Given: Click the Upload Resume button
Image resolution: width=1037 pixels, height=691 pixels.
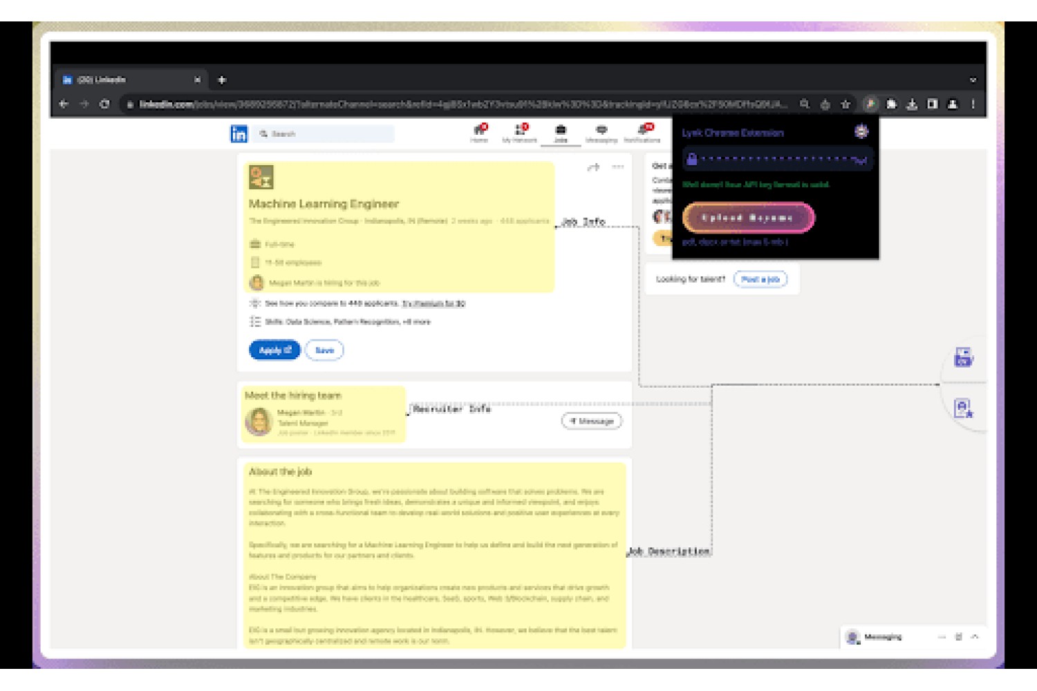Looking at the screenshot, I should tap(748, 218).
